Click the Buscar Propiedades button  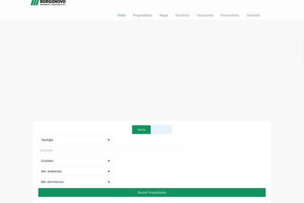[x=152, y=192]
